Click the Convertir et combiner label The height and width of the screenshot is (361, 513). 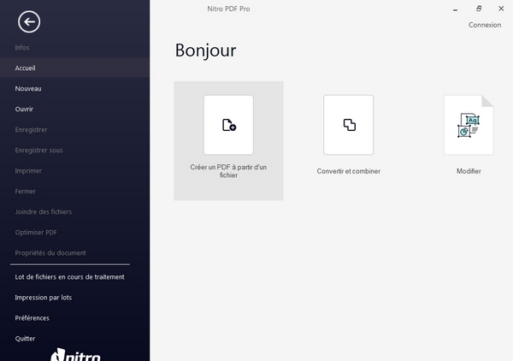pos(348,171)
